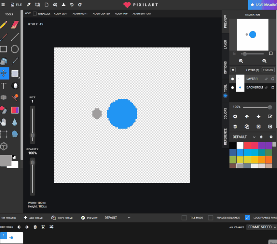This screenshot has height=244, width=277.
Task: Select the Lighten/Darken tool
Action: point(15,86)
